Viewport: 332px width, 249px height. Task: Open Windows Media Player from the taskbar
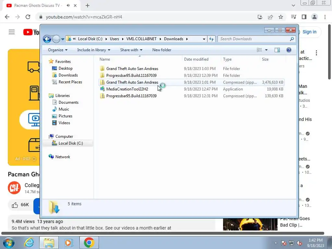68,243
